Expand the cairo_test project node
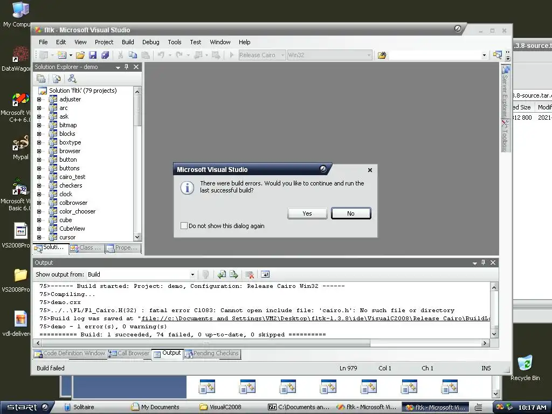Screen dimensions: 552x414 [x=39, y=177]
